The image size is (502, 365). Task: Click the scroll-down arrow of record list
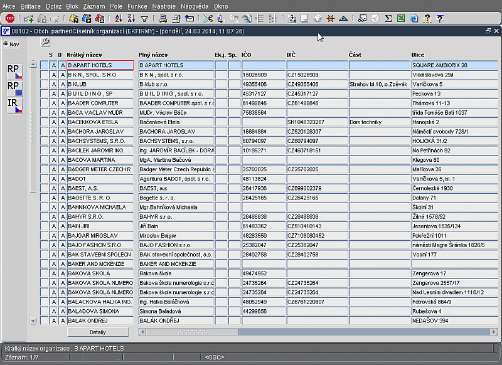(33, 320)
